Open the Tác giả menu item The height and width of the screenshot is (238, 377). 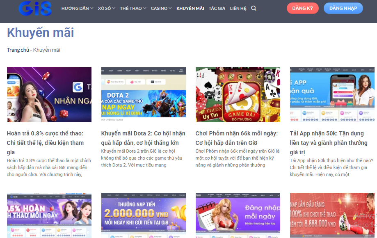[217, 8]
